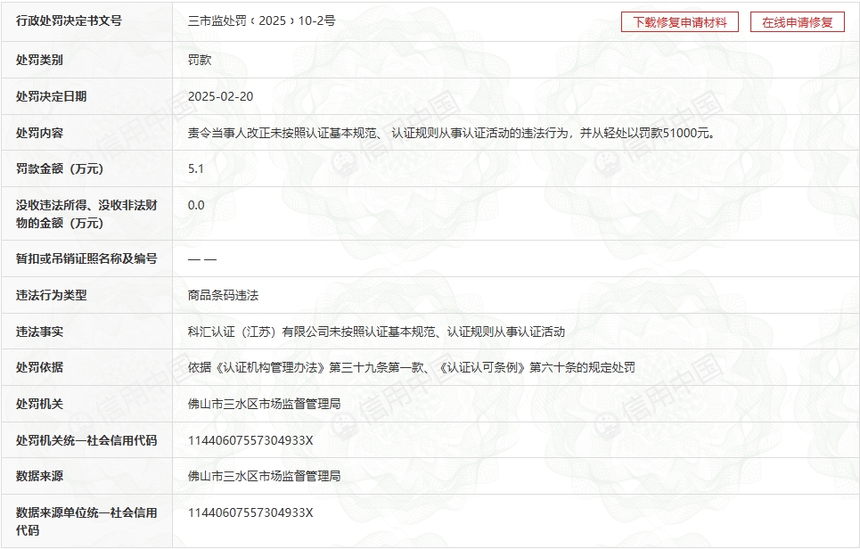This screenshot has height=549, width=860.
Task: Click the 罚款 value under 处罚类别
Action: click(x=200, y=61)
